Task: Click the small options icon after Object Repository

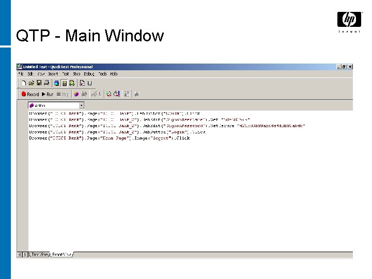Action: point(89,83)
